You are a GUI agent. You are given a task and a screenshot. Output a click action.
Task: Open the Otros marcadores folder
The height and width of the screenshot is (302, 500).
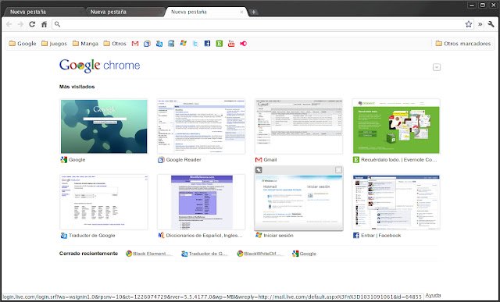click(x=463, y=44)
